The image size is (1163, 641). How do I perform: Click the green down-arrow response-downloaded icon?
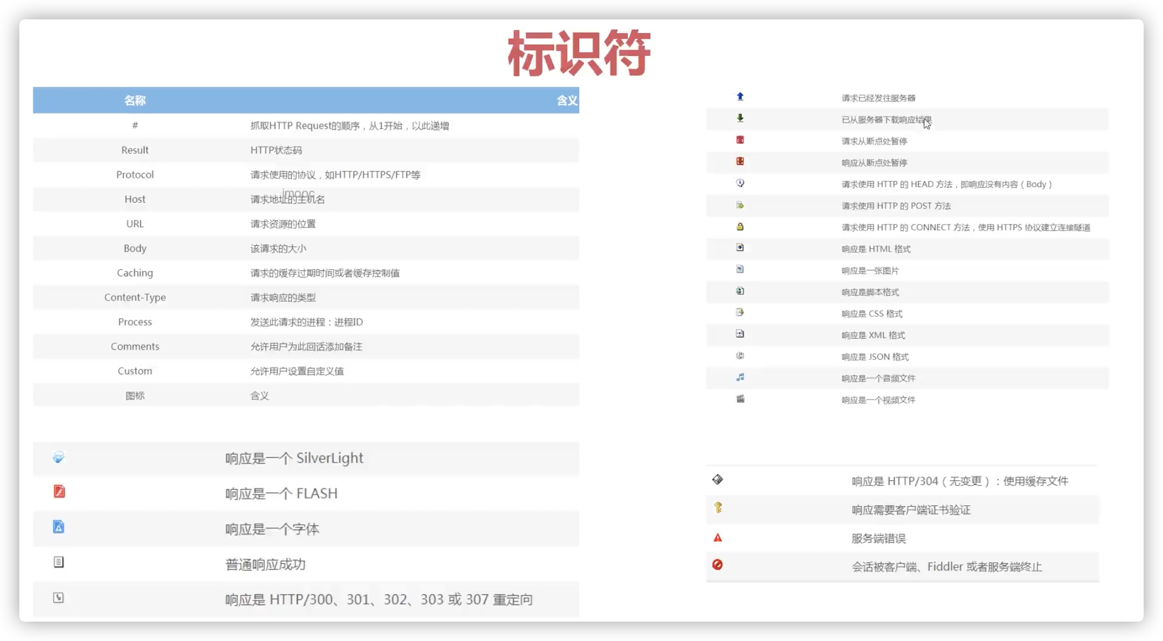[740, 118]
